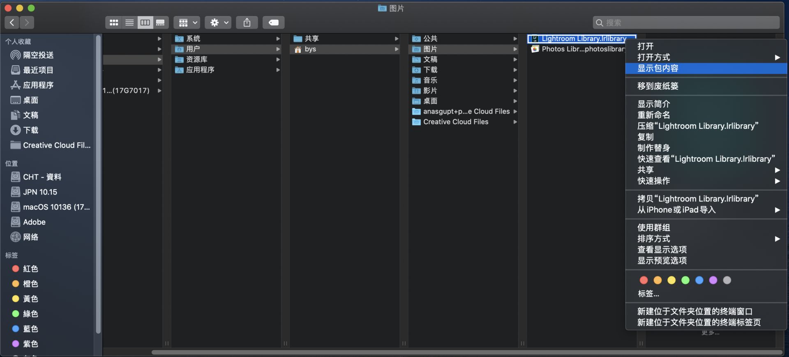
Task: Choose 打开 from the context menu
Action: 706,46
